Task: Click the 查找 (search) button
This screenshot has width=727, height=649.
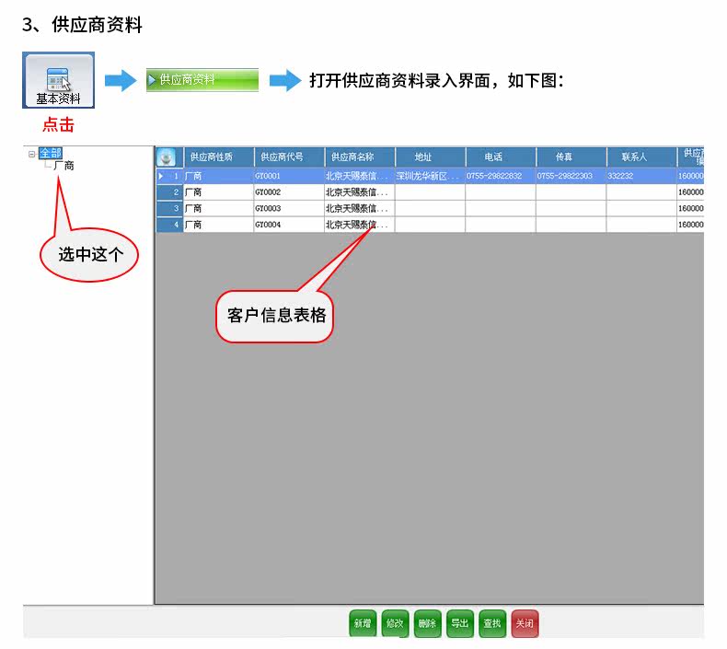Action: (492, 623)
